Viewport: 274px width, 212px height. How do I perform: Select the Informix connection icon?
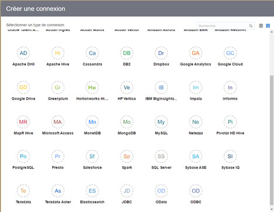[230, 87]
